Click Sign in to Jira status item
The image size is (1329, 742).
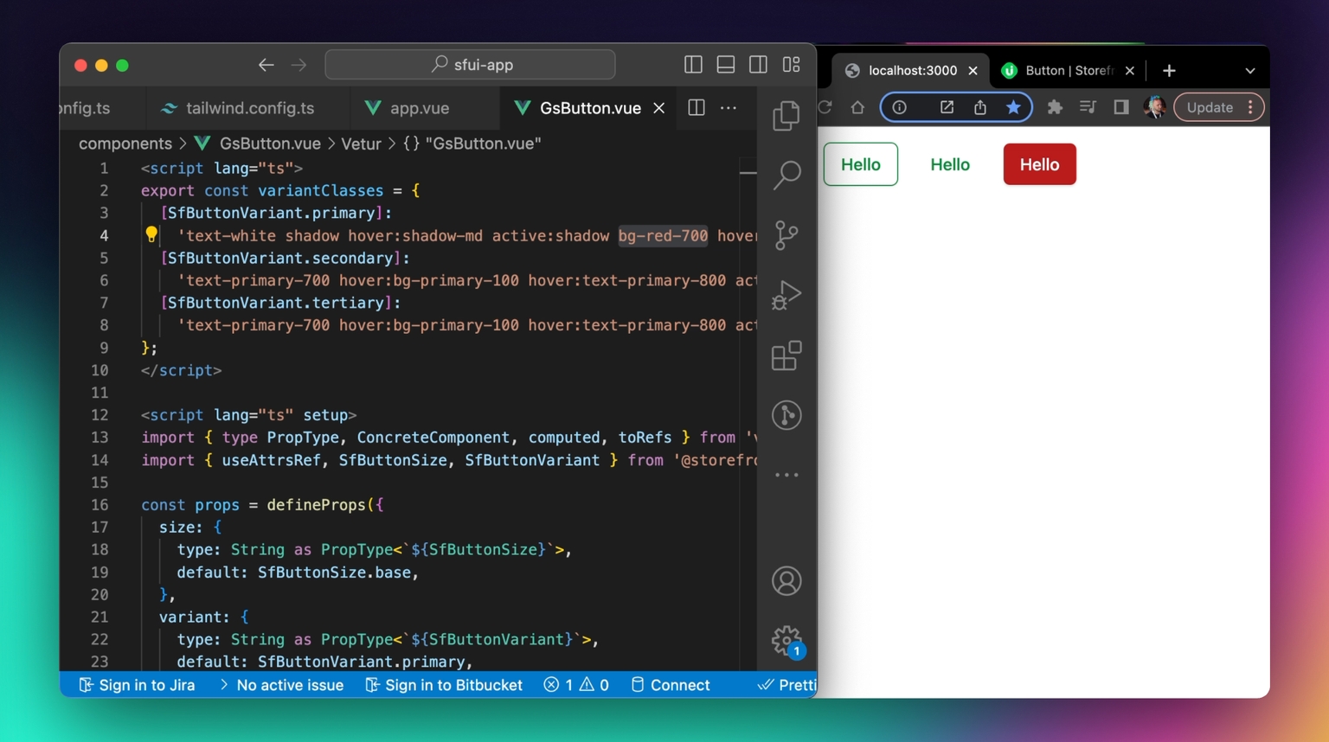(x=137, y=685)
